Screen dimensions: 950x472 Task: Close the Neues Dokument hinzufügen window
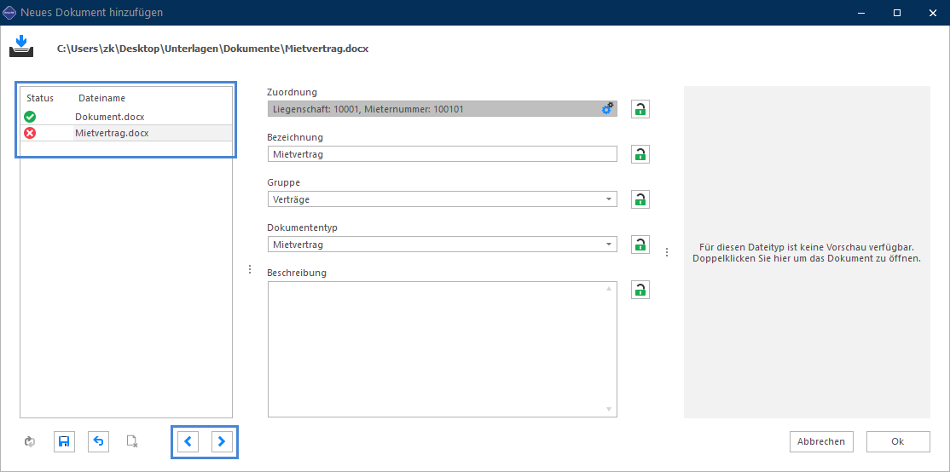[932, 12]
